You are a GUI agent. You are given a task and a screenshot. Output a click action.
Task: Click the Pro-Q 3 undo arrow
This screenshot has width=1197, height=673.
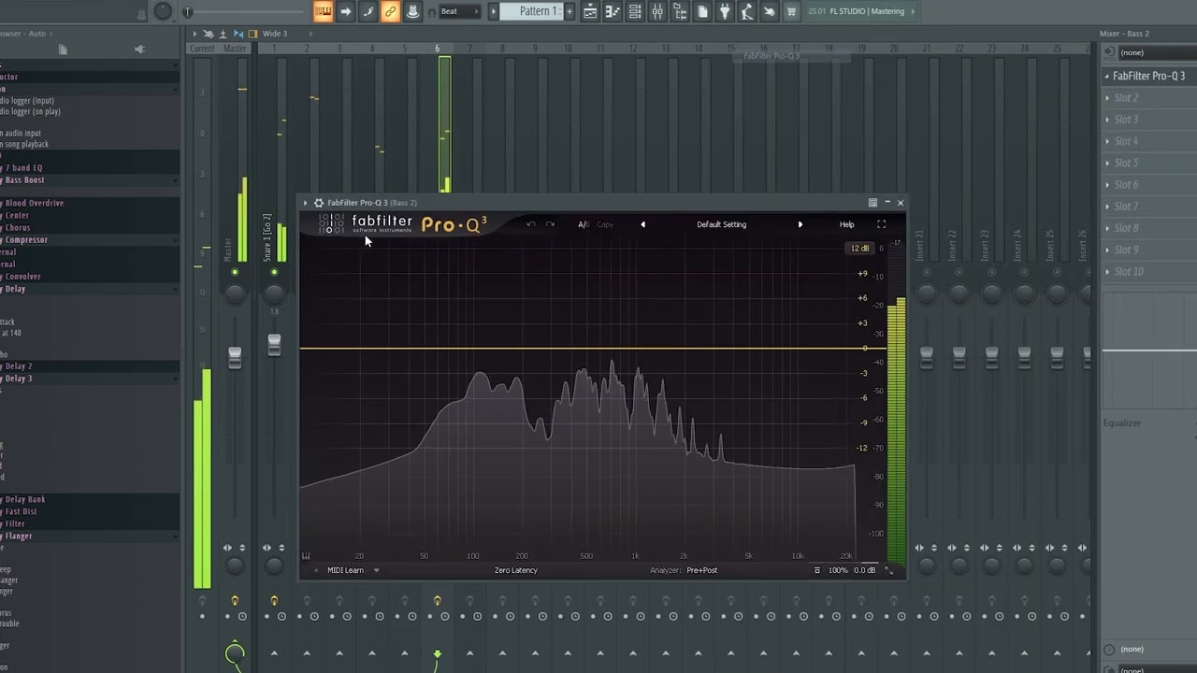click(x=530, y=224)
